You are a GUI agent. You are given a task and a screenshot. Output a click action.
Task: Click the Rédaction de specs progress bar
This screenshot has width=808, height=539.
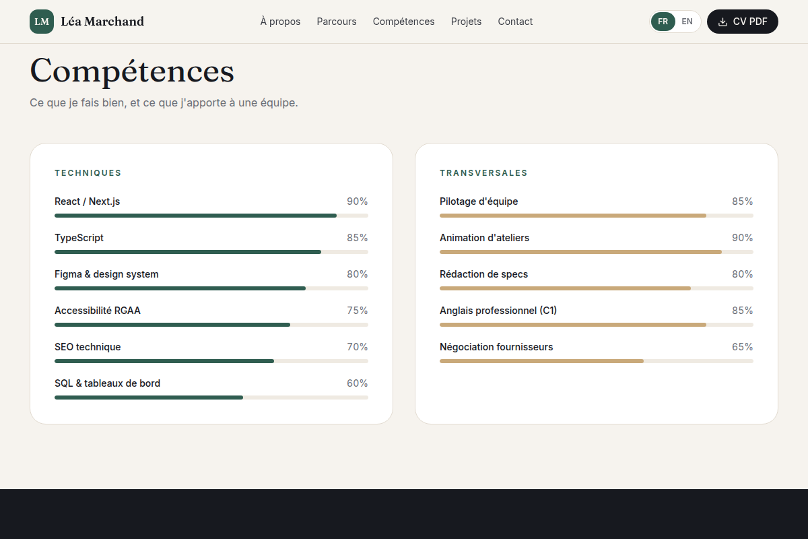(x=597, y=288)
